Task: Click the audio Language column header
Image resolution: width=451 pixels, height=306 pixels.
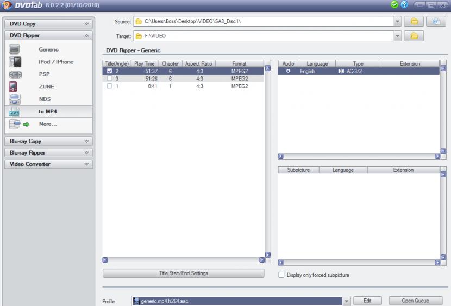Action: tap(317, 63)
